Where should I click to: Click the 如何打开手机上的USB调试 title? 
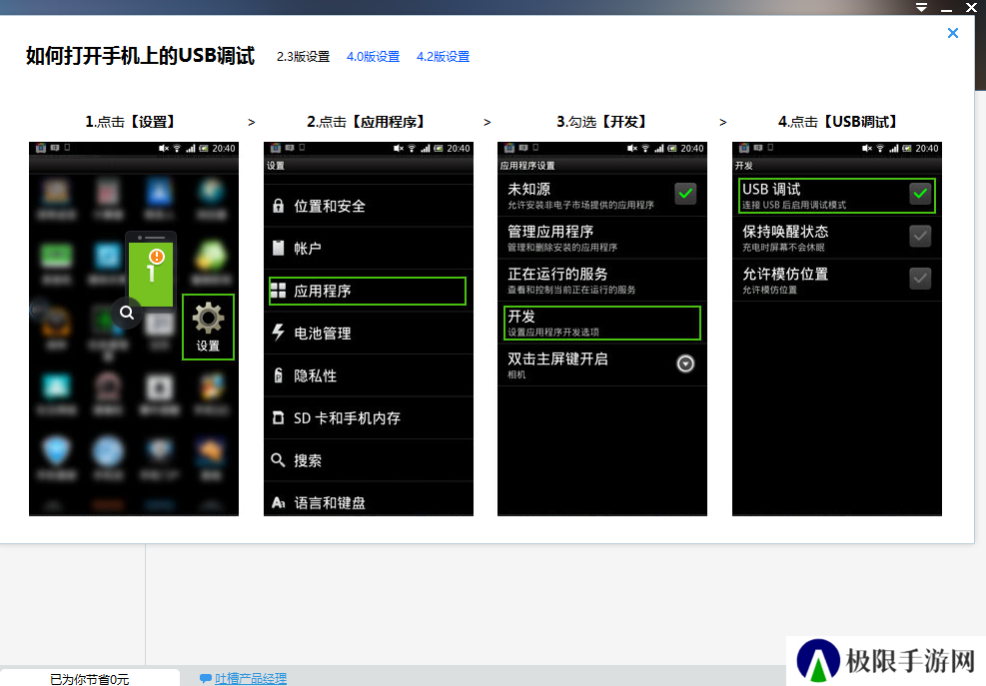tap(140, 56)
